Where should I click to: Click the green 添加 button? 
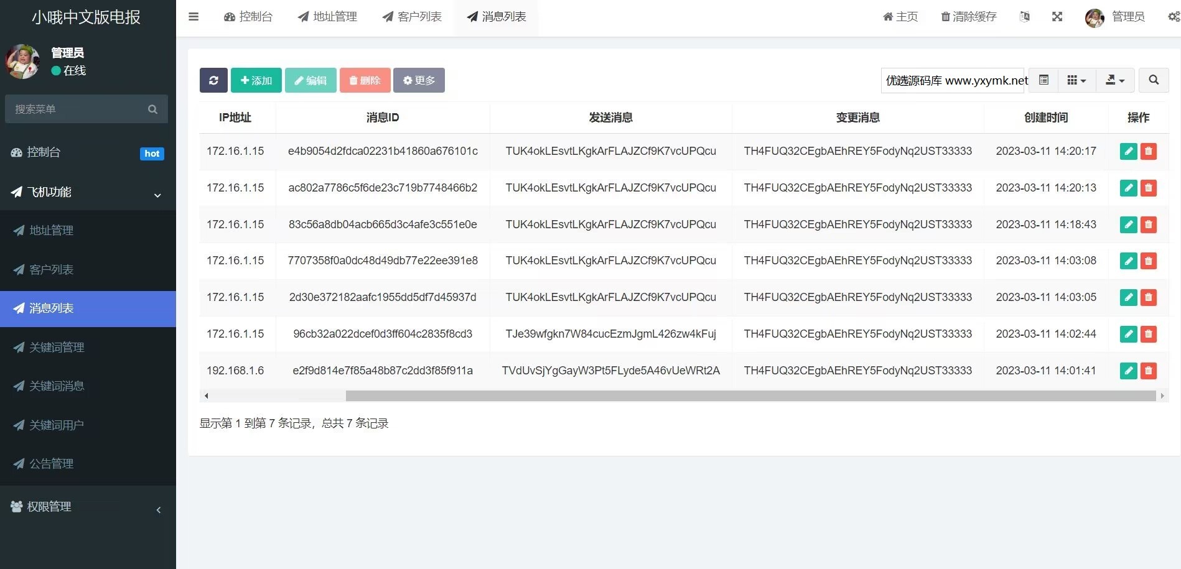tap(256, 80)
